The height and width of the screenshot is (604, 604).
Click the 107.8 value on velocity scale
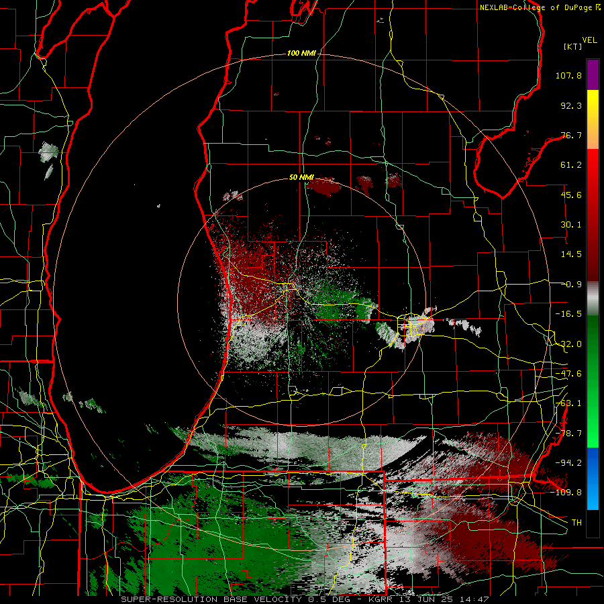coord(568,75)
